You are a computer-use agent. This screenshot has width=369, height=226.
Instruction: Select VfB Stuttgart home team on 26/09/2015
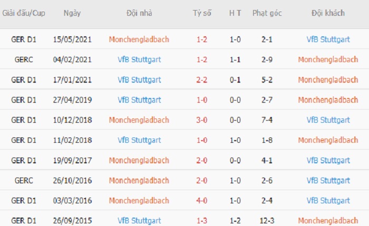pos(139,221)
